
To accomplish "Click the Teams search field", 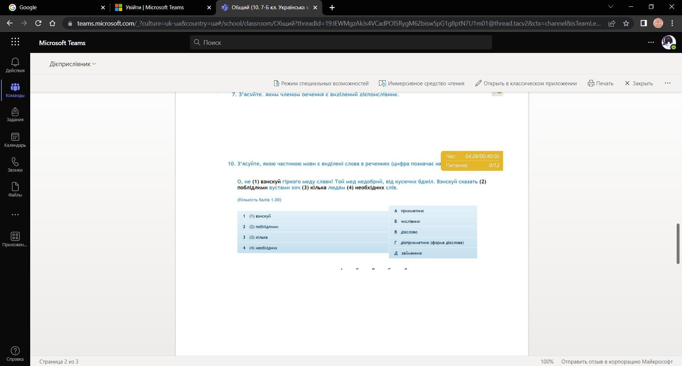I will 341,42.
